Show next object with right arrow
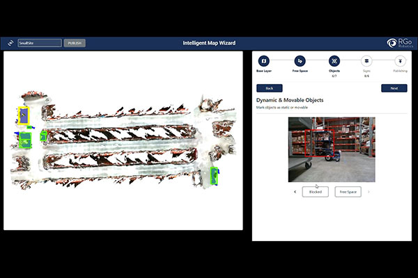Screen dimensions: 418x278 tap(369, 192)
